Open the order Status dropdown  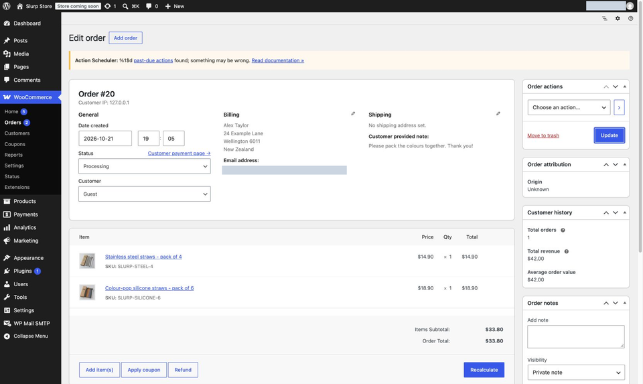click(x=145, y=166)
